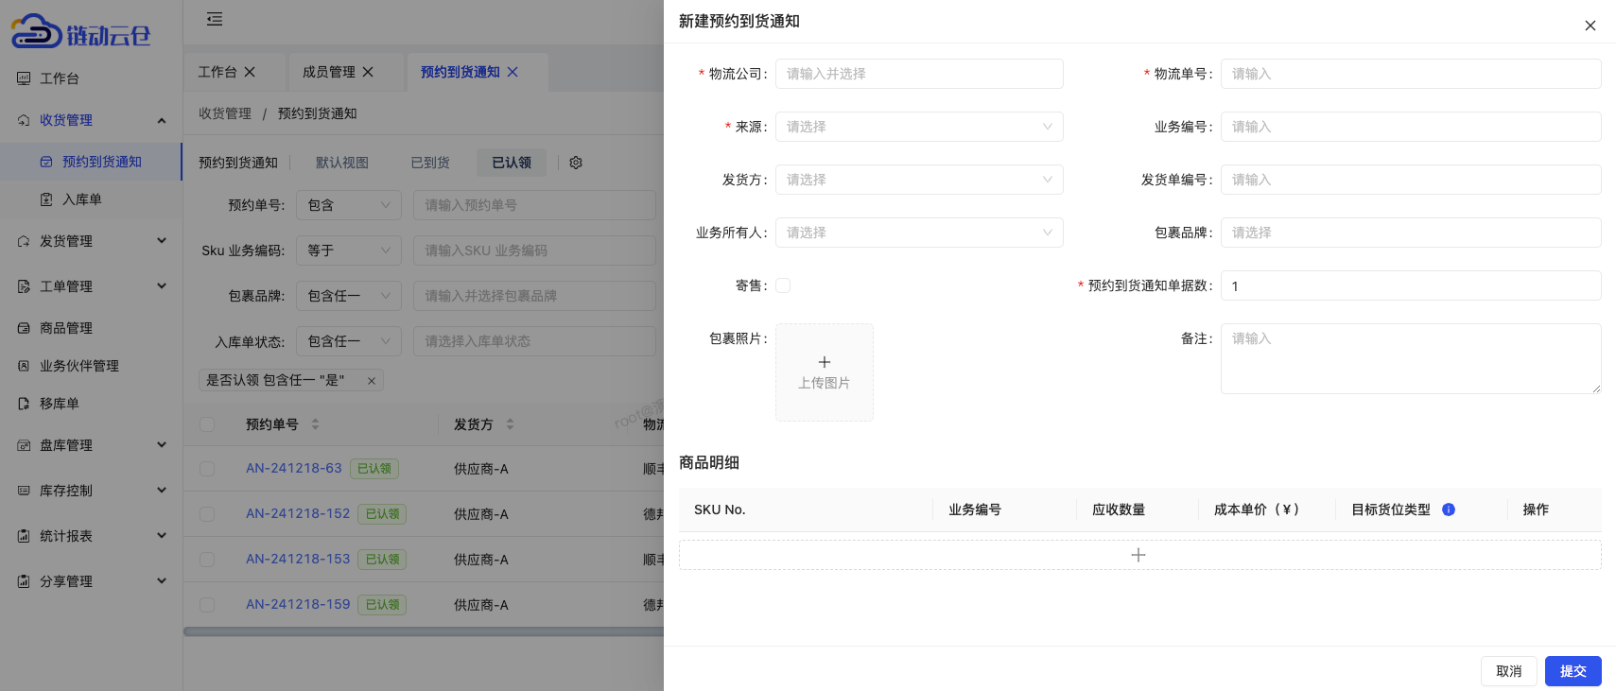Screen dimensions: 1616x691
Task: Click the 工作台 monitor icon in sidebar
Action: (24, 78)
